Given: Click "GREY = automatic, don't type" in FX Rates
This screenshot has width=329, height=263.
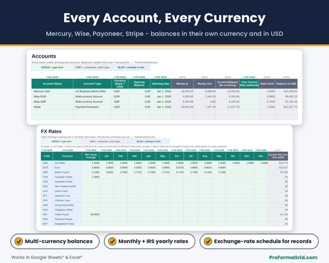Looking at the screenshot, I should 105,142.
